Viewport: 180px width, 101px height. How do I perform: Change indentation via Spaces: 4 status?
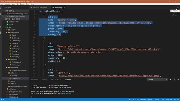pos(150,100)
